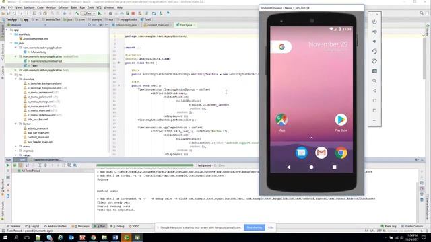Open the File menu
Viewport: 431px width, 242px height.
(x=3, y=7)
